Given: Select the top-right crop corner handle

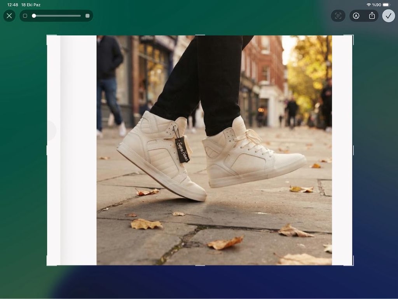Looking at the screenshot, I should click(x=353, y=36).
